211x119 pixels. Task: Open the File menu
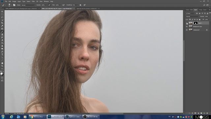[x=6, y=1]
